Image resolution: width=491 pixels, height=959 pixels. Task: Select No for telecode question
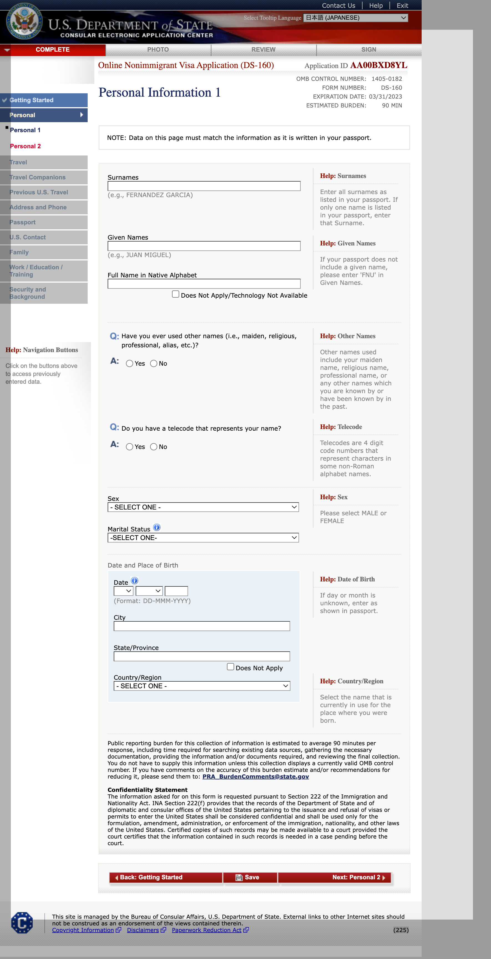(154, 447)
